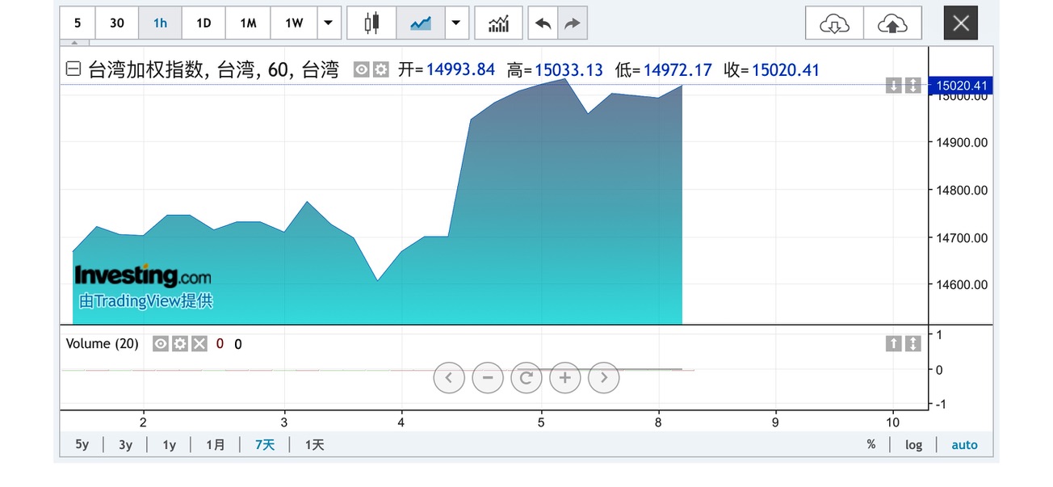Redo the chart action
This screenshot has width=1053, height=487.
pos(572,23)
